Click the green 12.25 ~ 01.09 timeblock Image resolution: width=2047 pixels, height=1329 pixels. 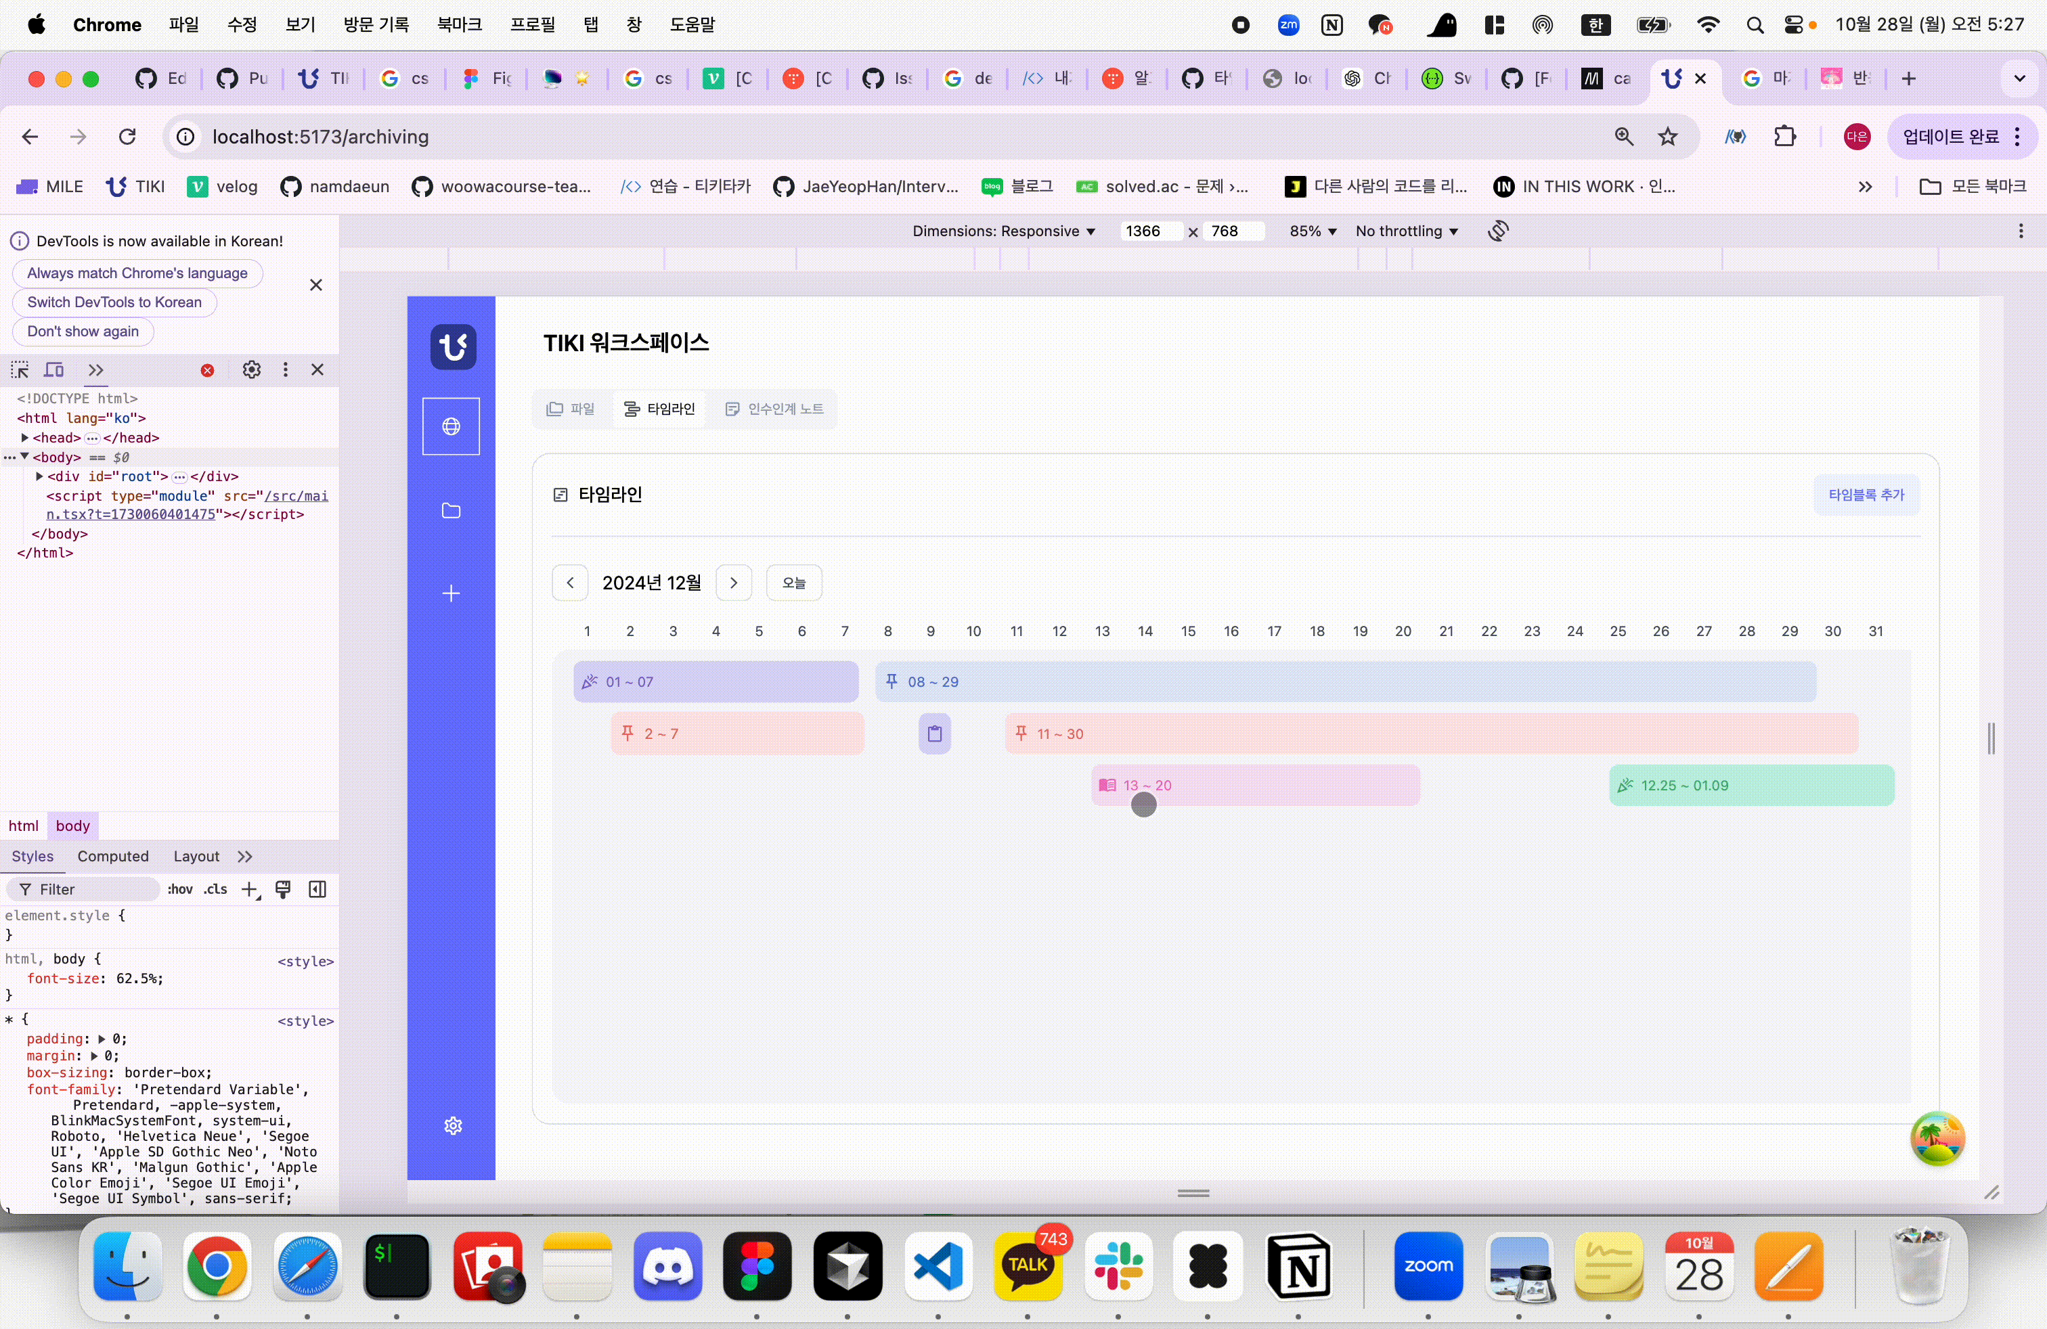1751,785
